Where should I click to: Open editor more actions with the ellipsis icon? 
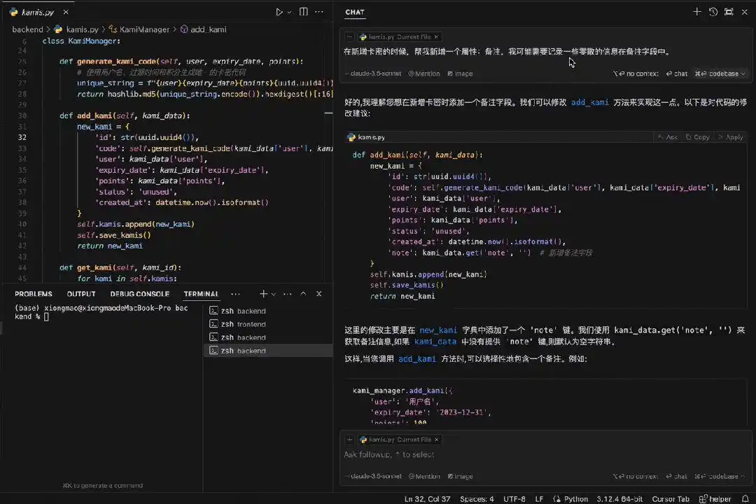318,12
